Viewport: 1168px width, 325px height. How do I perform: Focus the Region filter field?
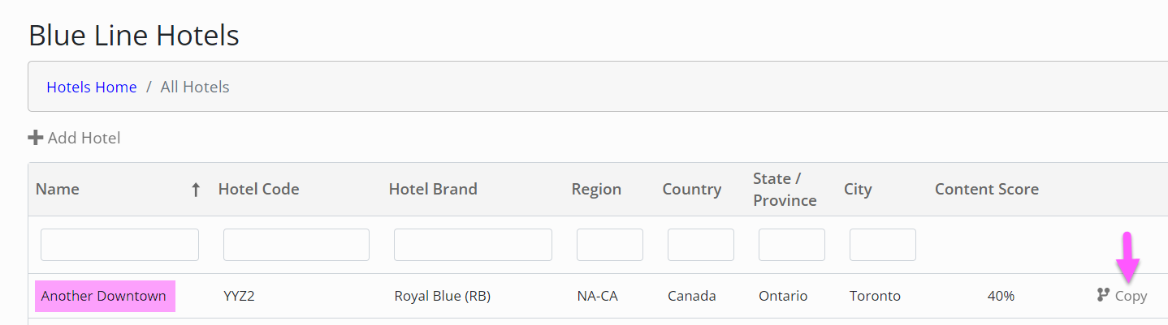610,245
